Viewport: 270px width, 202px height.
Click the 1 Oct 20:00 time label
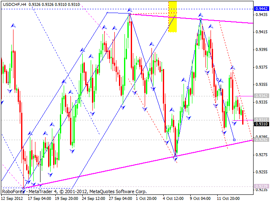[146, 199]
